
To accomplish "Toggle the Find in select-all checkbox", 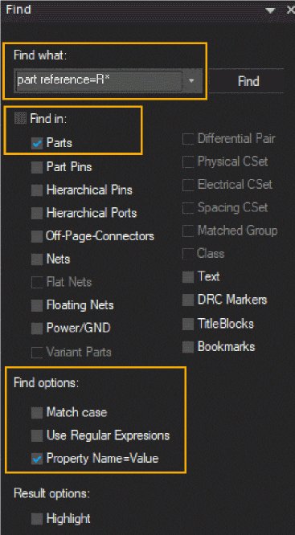I will 20,119.
